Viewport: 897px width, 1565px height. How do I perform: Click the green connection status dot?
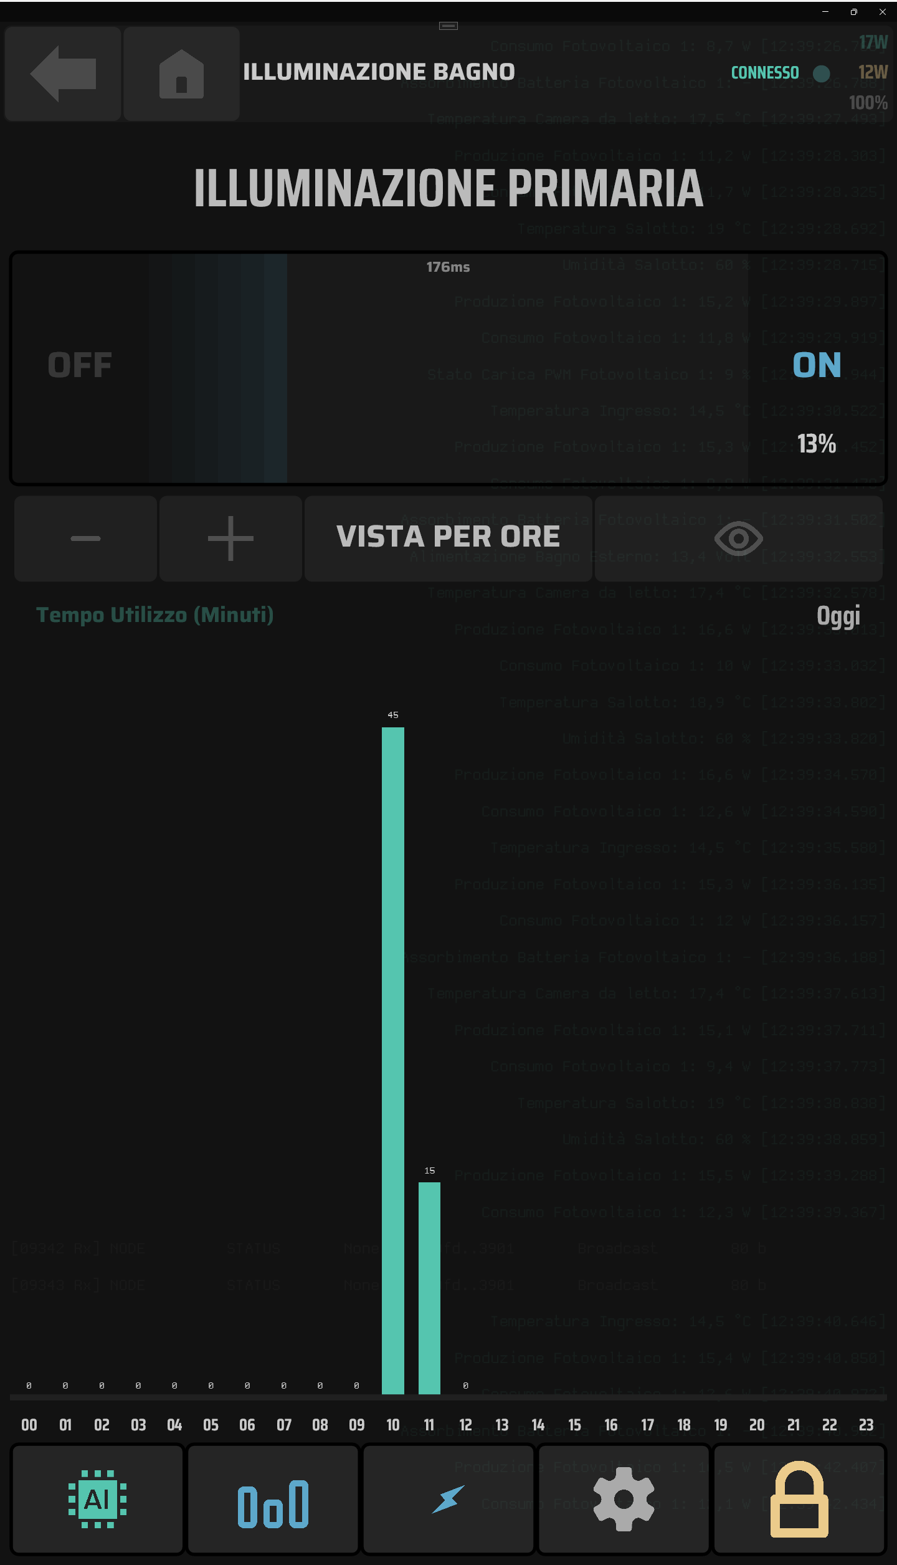(x=822, y=74)
